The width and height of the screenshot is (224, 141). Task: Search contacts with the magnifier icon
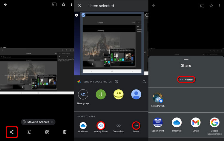click(144, 82)
